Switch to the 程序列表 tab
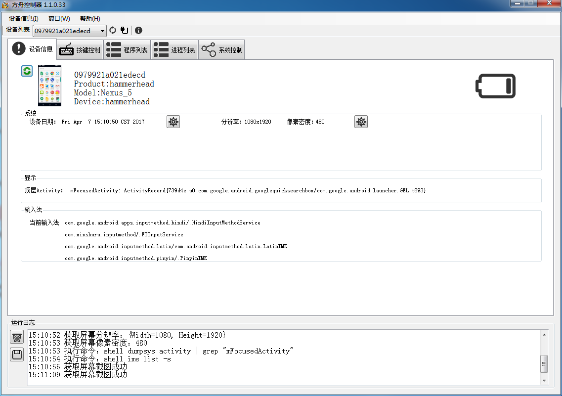562x396 pixels. [127, 50]
